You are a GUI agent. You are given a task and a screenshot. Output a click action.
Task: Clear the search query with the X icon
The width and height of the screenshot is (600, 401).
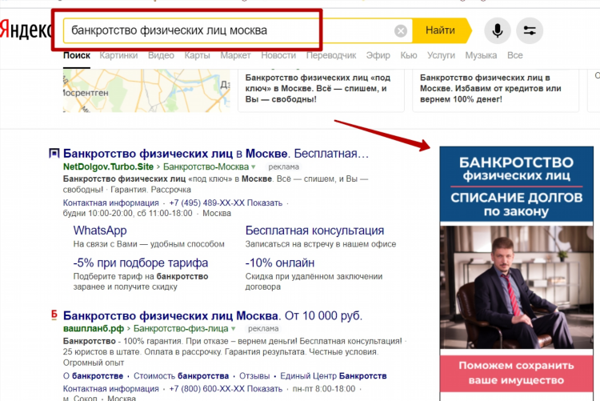[401, 30]
